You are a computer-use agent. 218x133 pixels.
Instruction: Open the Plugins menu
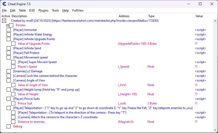43,10
